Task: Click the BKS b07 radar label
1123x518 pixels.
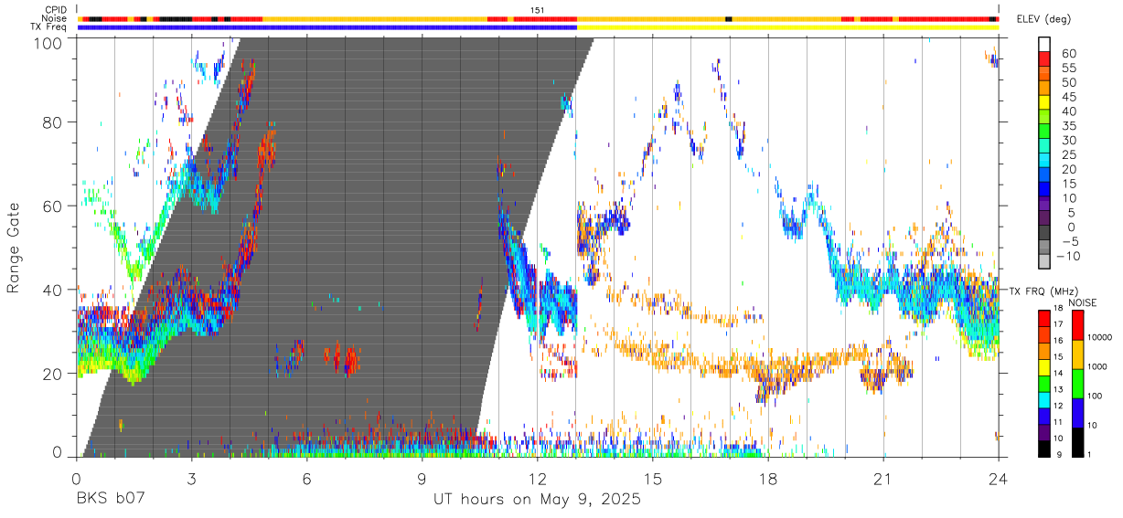Action: click(109, 501)
